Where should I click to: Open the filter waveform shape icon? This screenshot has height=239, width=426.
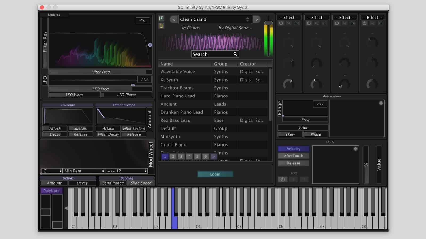[143, 20]
